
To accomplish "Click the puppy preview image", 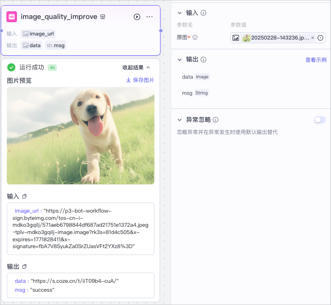I will tap(81, 136).
